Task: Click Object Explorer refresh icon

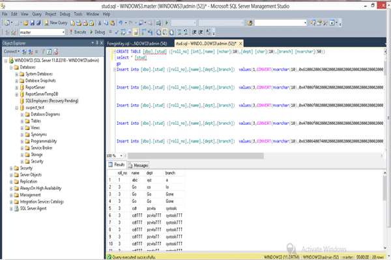Action: click(x=49, y=51)
